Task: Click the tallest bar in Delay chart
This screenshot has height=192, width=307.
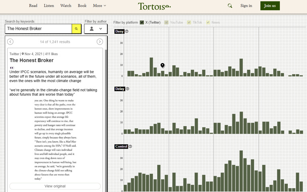Action: tap(241, 123)
